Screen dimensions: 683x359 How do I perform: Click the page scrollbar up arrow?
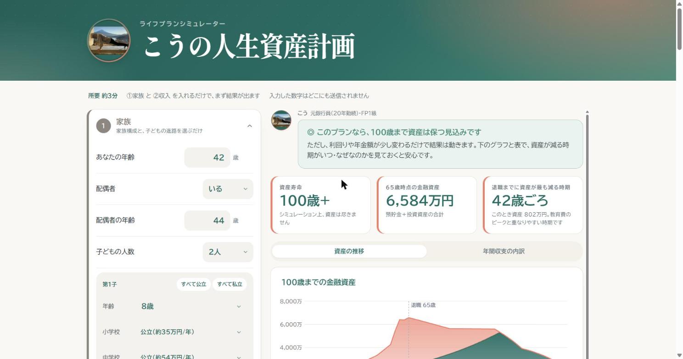tap(679, 4)
